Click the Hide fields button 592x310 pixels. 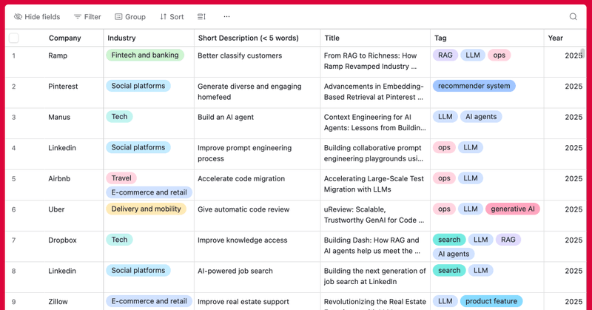[37, 16]
